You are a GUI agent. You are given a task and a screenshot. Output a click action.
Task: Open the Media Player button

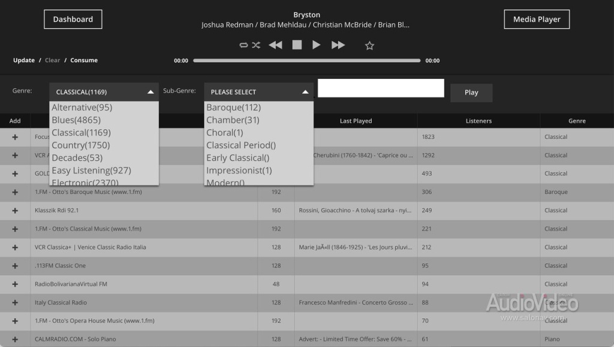(x=537, y=19)
